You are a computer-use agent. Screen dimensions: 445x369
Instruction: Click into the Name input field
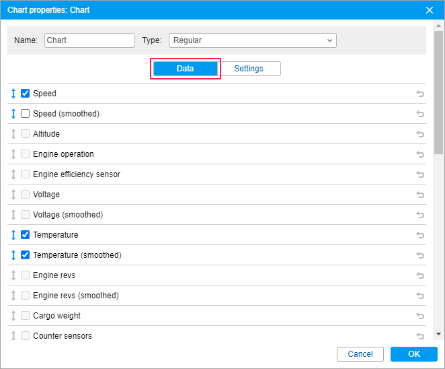(89, 40)
